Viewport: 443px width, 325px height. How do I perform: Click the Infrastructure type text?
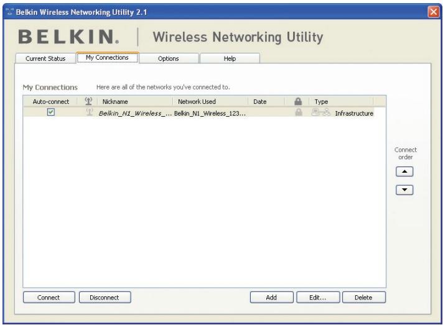coord(354,113)
